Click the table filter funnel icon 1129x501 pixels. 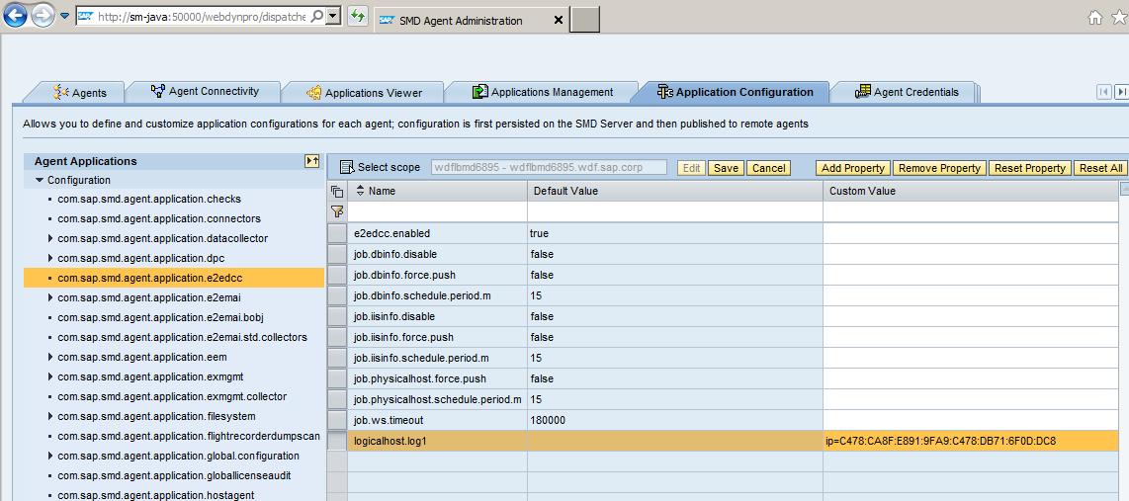(x=336, y=210)
